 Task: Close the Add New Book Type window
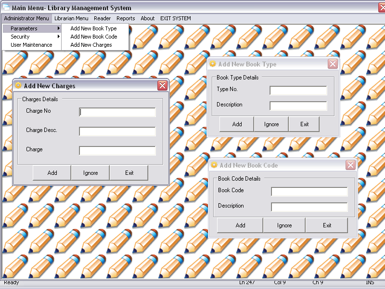point(333,64)
